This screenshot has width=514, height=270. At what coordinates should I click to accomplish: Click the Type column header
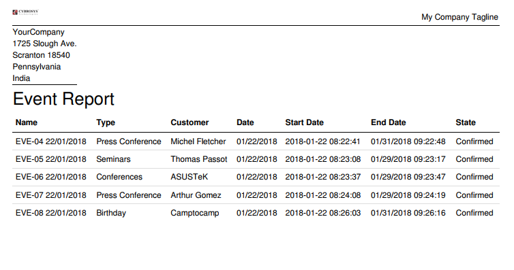(x=106, y=122)
